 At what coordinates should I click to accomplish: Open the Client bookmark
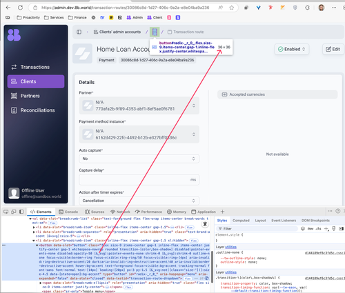tap(155, 17)
